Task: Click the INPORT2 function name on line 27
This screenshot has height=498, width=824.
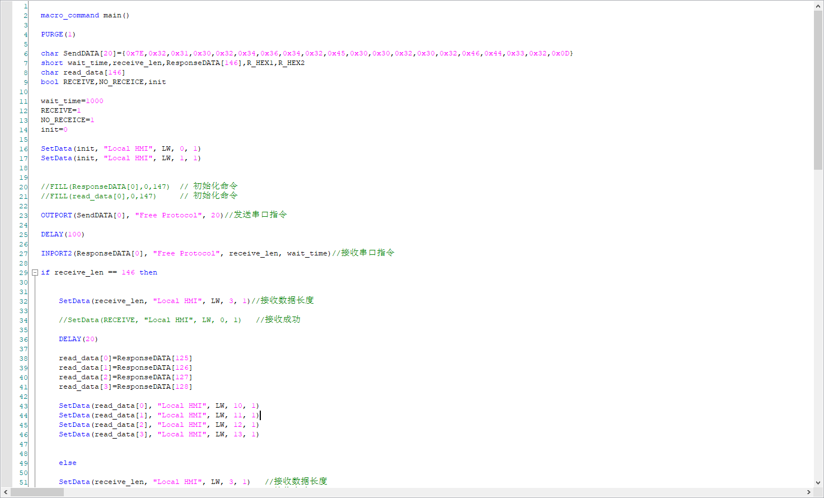Action: [56, 254]
